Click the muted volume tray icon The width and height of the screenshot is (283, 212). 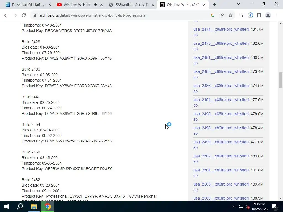(247, 206)
